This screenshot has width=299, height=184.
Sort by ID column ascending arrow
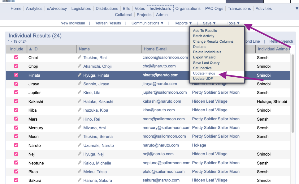tap(31, 49)
